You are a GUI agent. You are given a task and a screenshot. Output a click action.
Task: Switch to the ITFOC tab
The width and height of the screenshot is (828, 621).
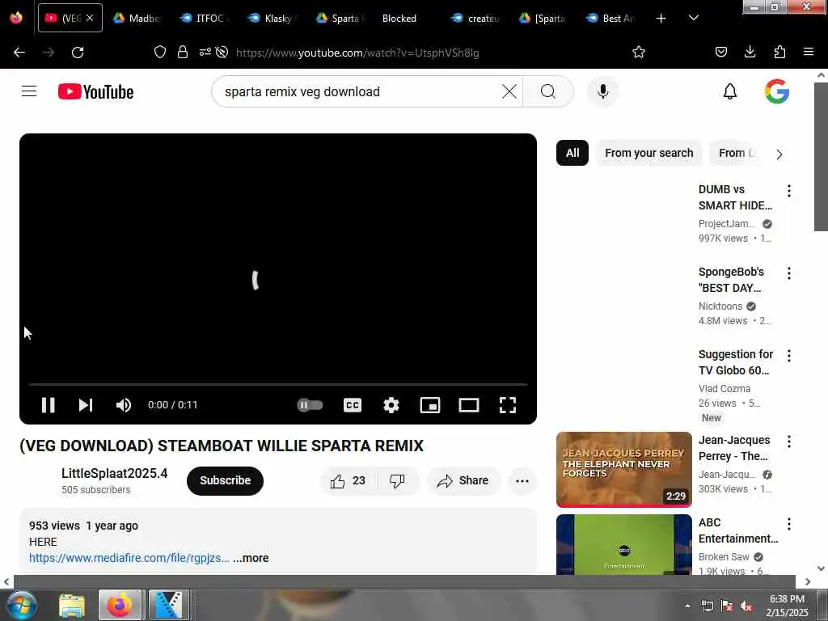(x=203, y=19)
